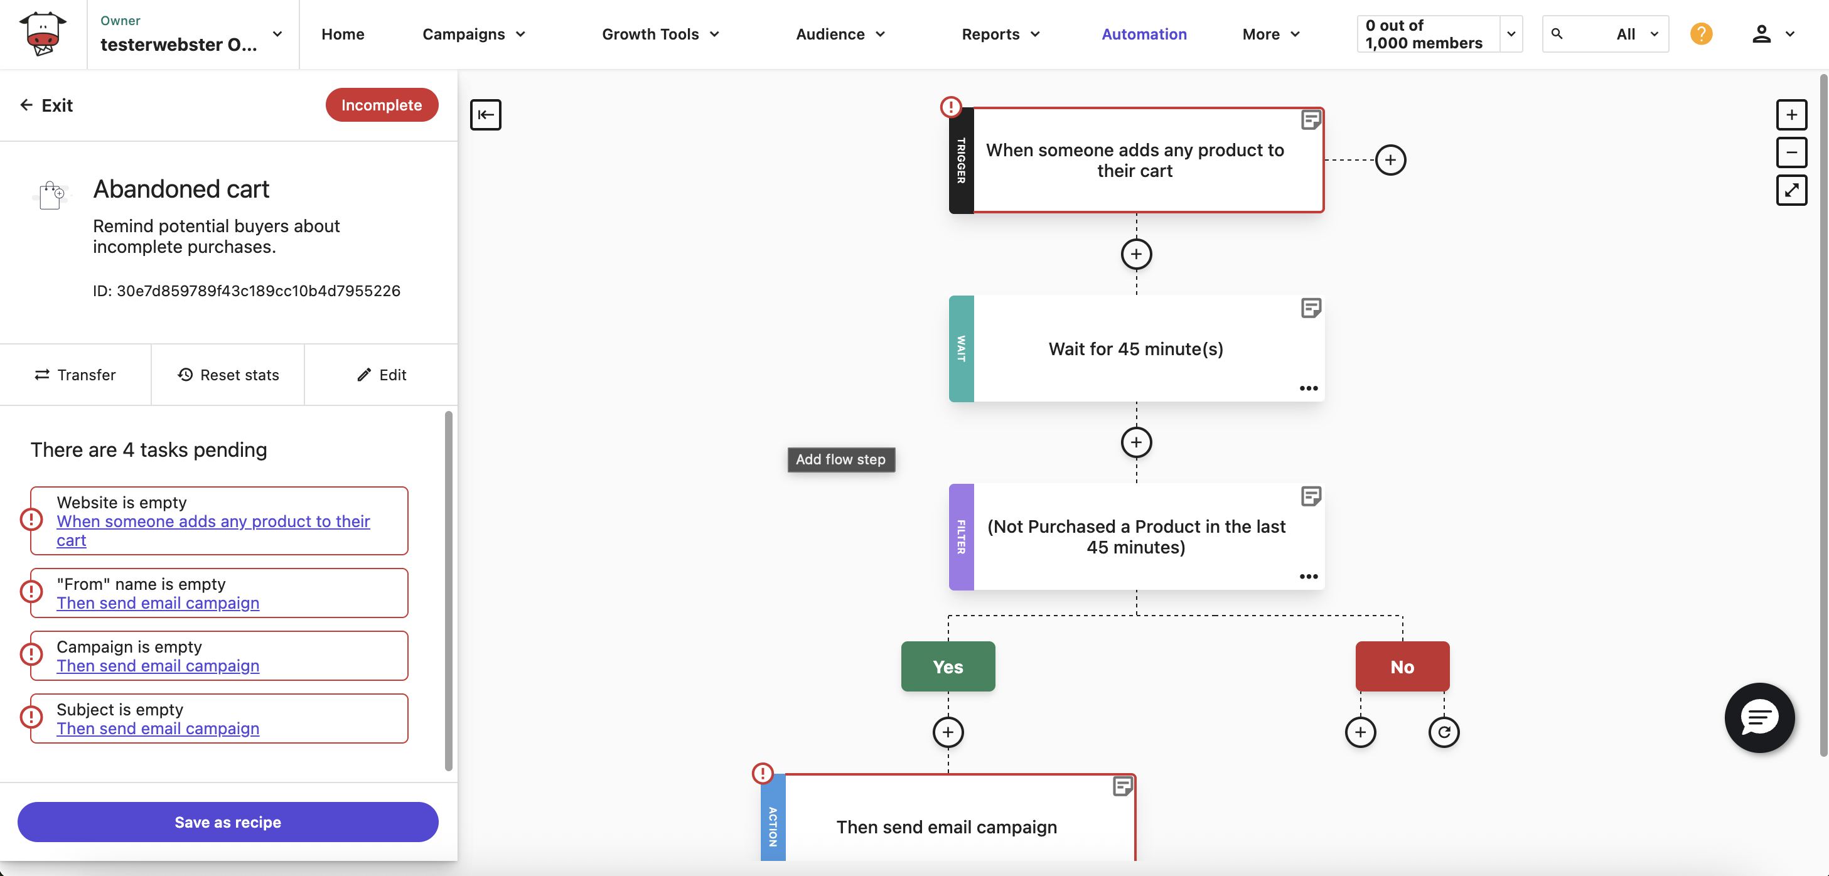Open the All search filter dropdown
This screenshot has height=876, width=1829.
click(x=1638, y=33)
